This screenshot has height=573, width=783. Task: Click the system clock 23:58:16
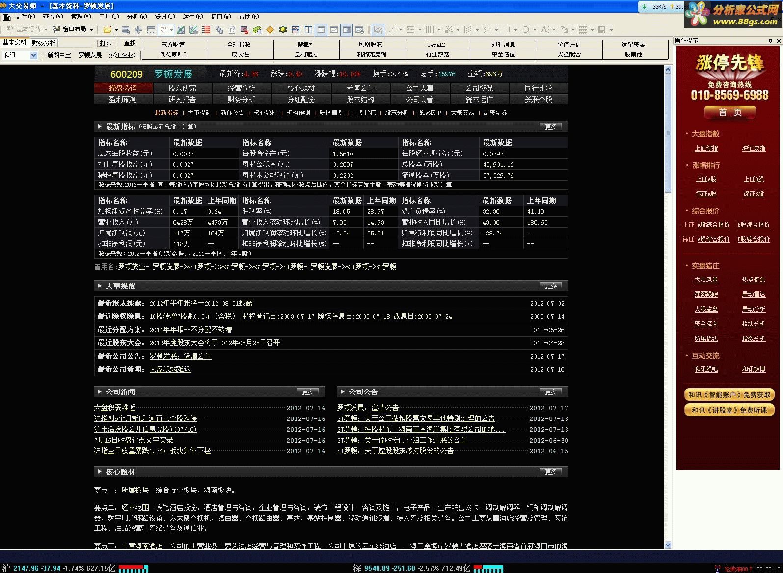pyautogui.click(x=768, y=569)
